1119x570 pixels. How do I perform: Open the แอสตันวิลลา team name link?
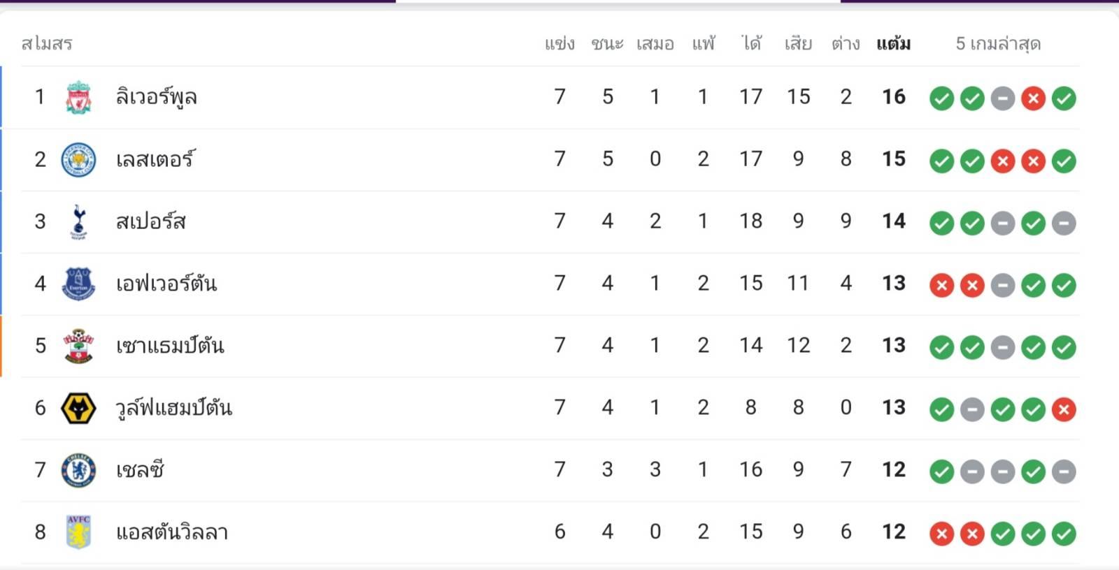(172, 532)
